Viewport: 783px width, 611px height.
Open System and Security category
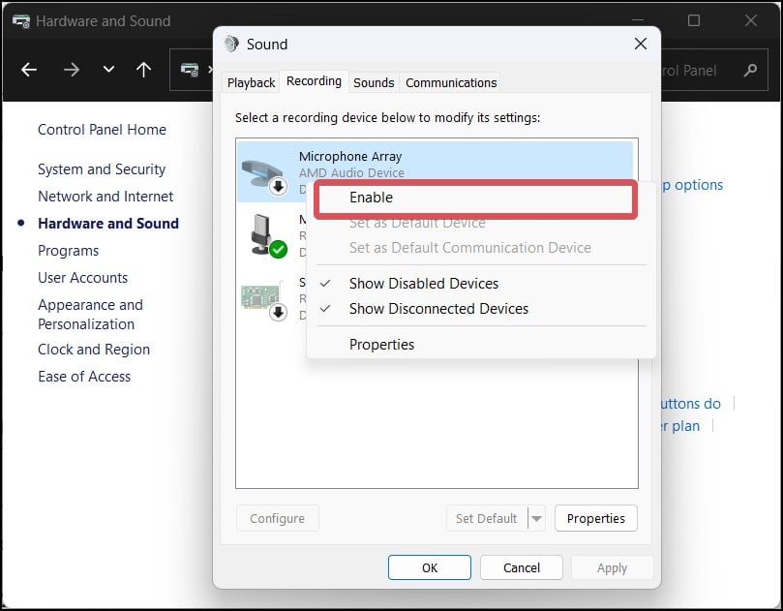coord(102,169)
